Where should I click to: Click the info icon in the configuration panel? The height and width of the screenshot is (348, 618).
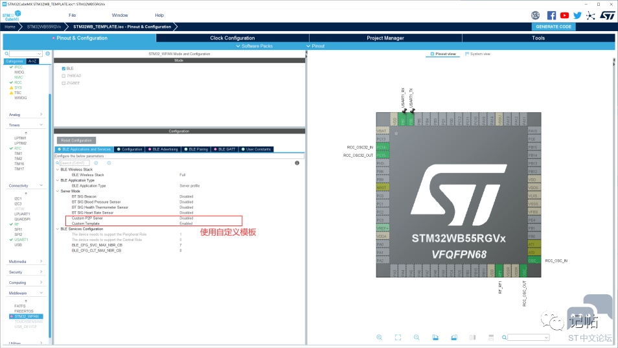click(297, 163)
